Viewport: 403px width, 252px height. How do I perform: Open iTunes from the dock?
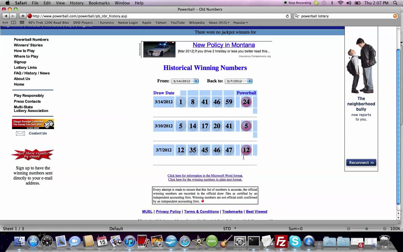click(x=130, y=241)
